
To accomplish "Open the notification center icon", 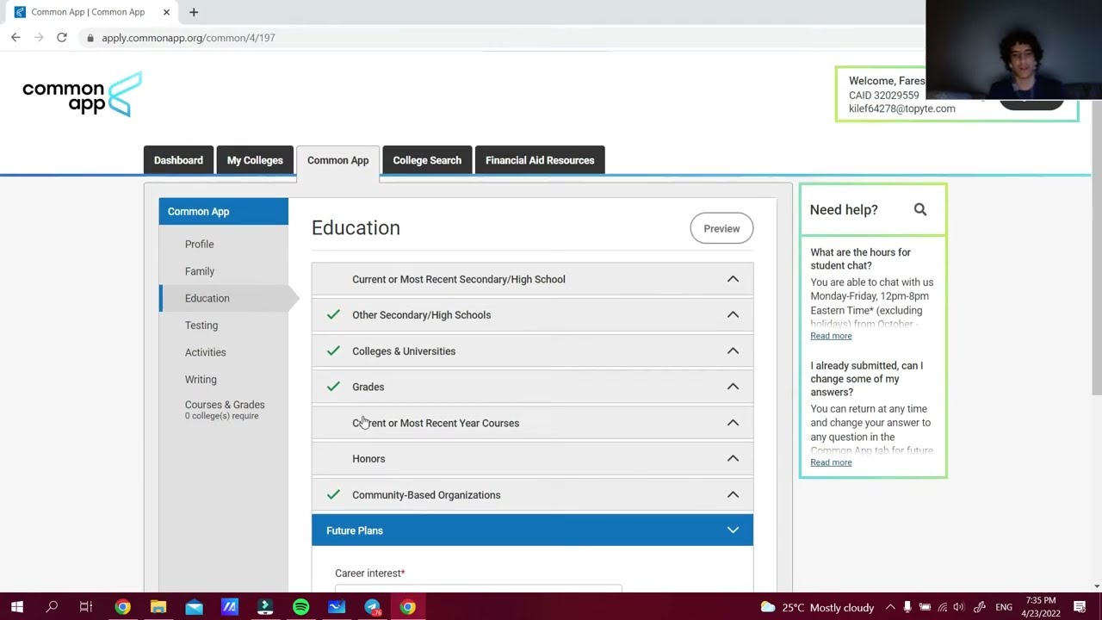I will pos(1080,607).
